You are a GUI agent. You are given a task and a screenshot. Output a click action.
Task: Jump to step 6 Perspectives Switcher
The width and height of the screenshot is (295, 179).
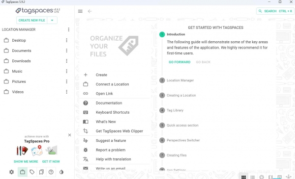click(179, 140)
